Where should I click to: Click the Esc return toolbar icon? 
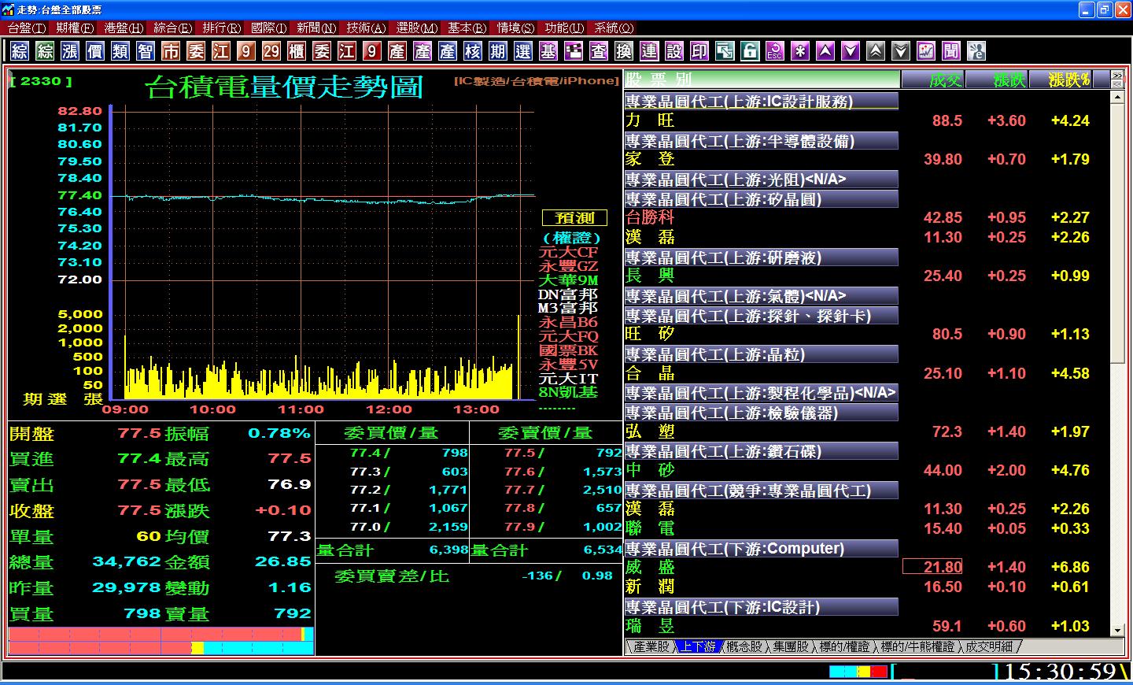775,51
